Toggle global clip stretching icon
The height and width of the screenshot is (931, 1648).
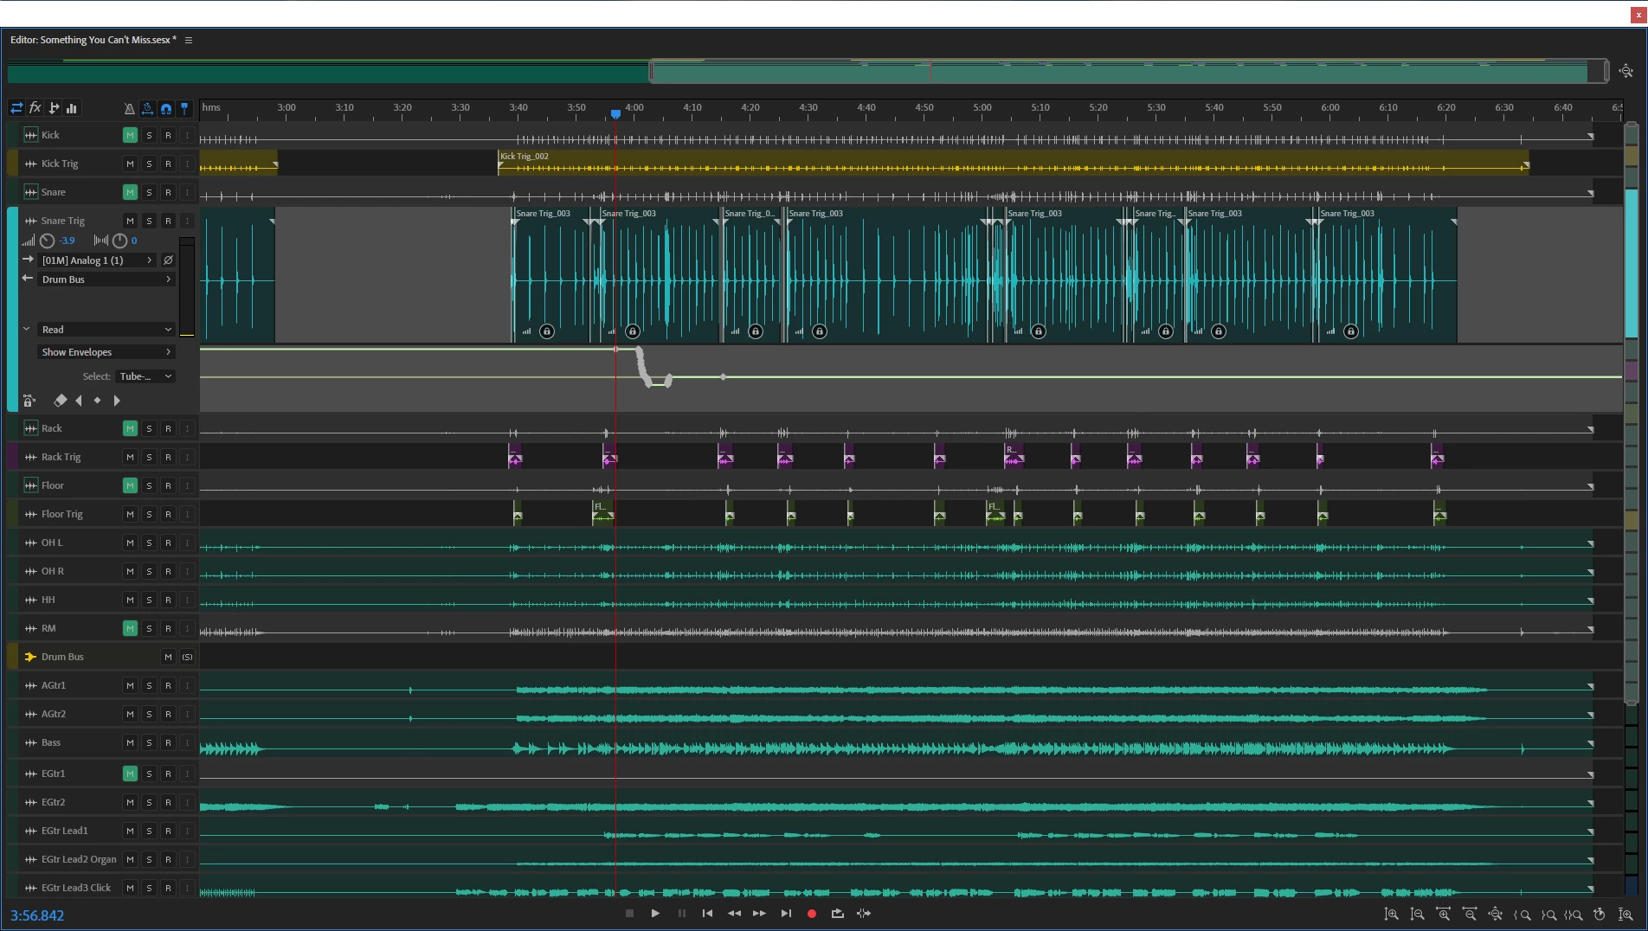[x=147, y=108]
